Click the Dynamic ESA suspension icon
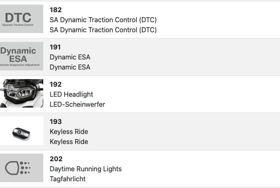280x188 pixels. (21, 56)
